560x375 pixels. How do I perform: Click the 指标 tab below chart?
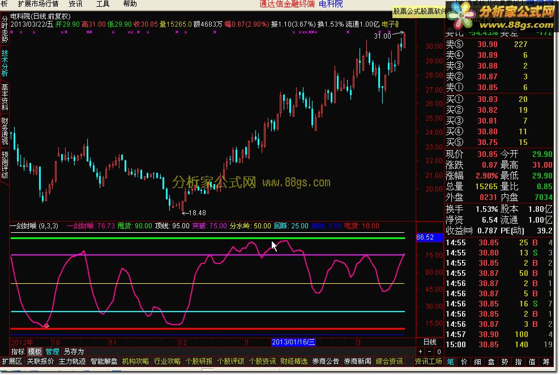[x=18, y=352]
